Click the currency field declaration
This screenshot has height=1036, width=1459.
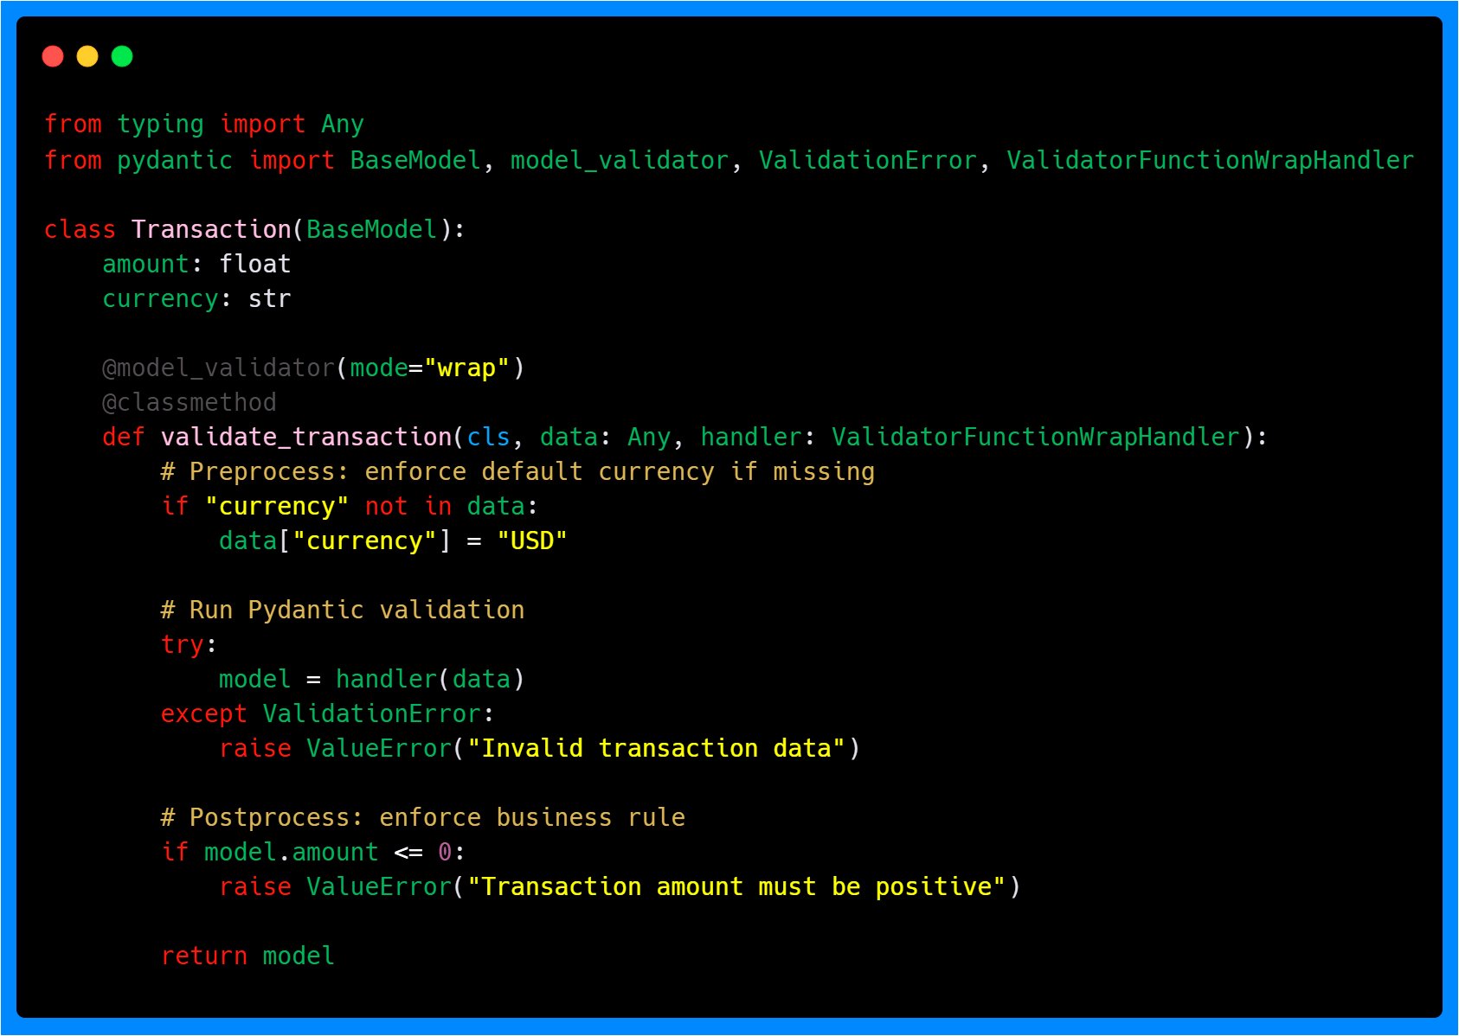pos(196,298)
